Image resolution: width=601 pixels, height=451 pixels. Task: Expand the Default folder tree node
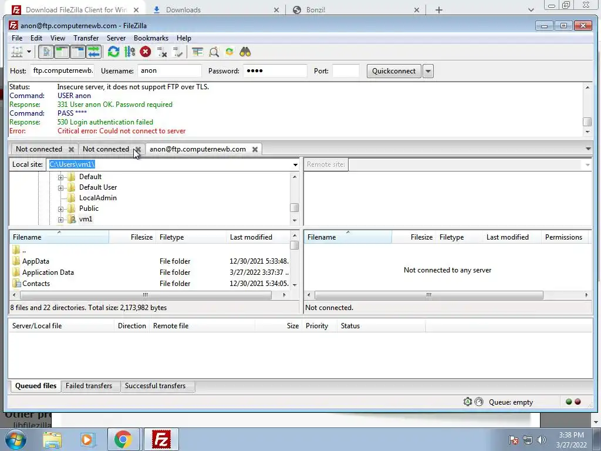pos(60,177)
